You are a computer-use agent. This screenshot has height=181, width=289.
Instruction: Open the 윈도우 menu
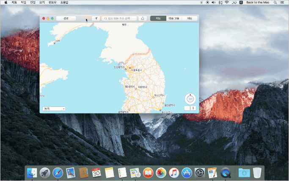(52, 3)
